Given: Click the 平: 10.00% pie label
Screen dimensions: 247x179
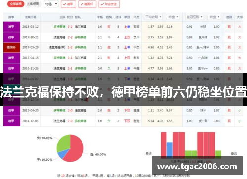Looking at the screenshot, I should pos(44,160).
